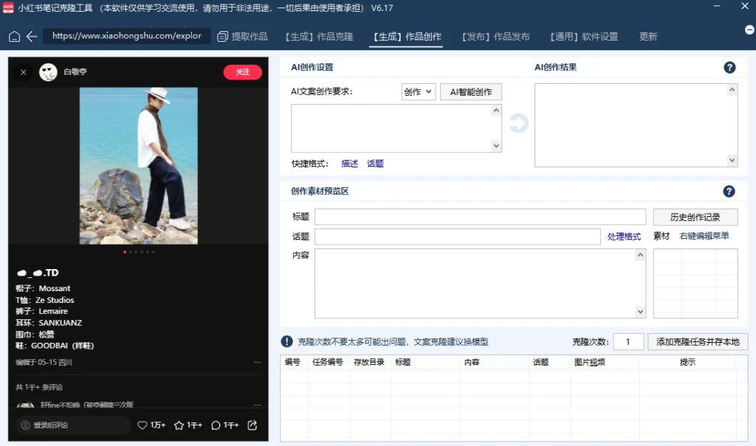
Task: Click the 关注 follow button
Action: coord(242,72)
